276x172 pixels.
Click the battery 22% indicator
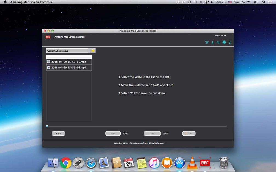[221, 2]
